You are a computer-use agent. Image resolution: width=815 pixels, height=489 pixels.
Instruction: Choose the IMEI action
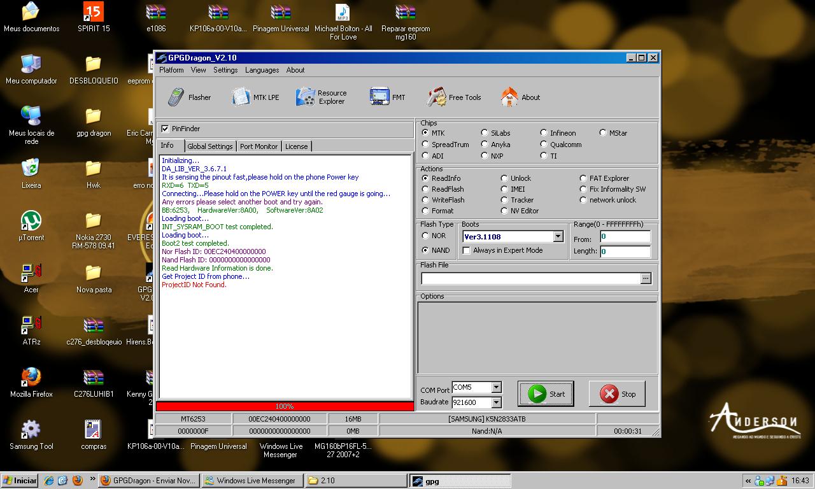504,189
